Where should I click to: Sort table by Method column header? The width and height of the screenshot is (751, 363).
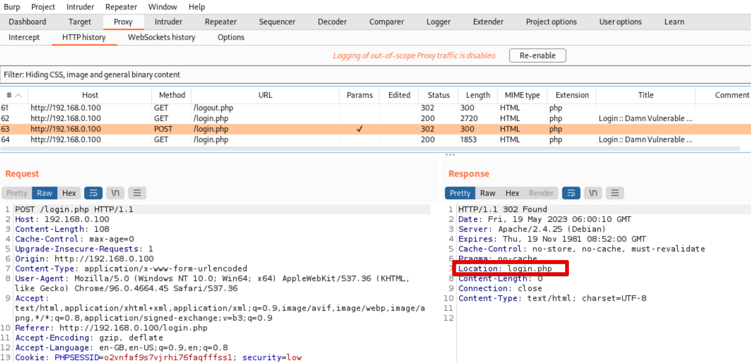(172, 95)
